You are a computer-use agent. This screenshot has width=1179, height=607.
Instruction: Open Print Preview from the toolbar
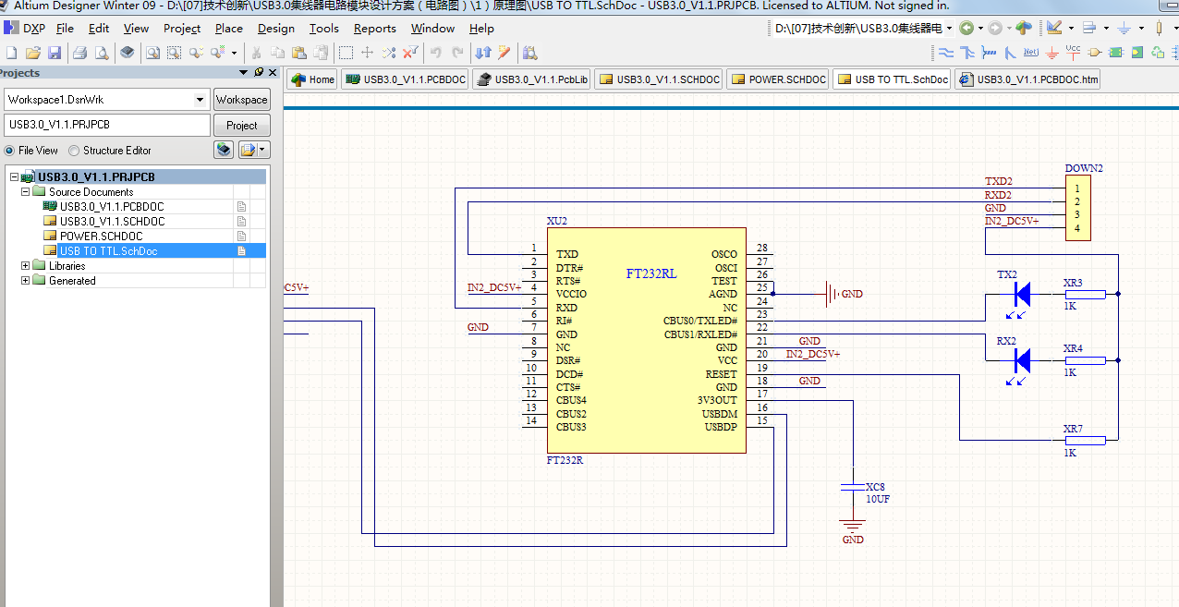coord(101,53)
